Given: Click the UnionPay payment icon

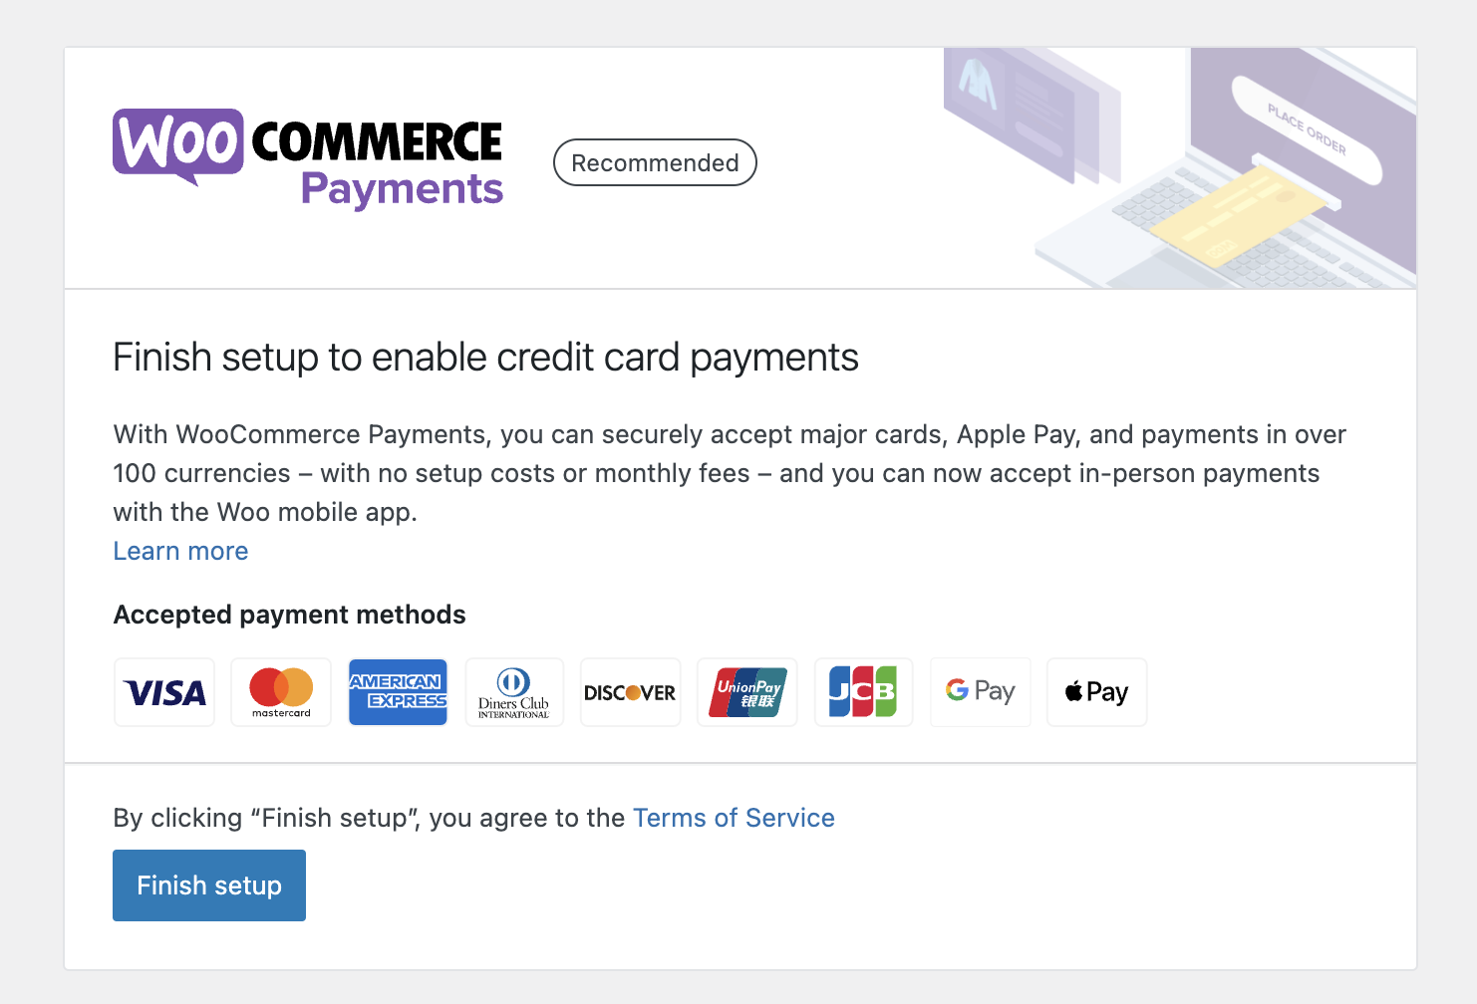Looking at the screenshot, I should point(747,692).
